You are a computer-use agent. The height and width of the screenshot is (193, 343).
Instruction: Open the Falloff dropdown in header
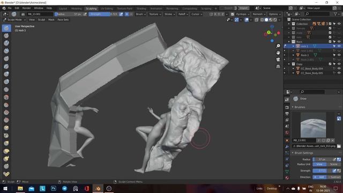183,14
